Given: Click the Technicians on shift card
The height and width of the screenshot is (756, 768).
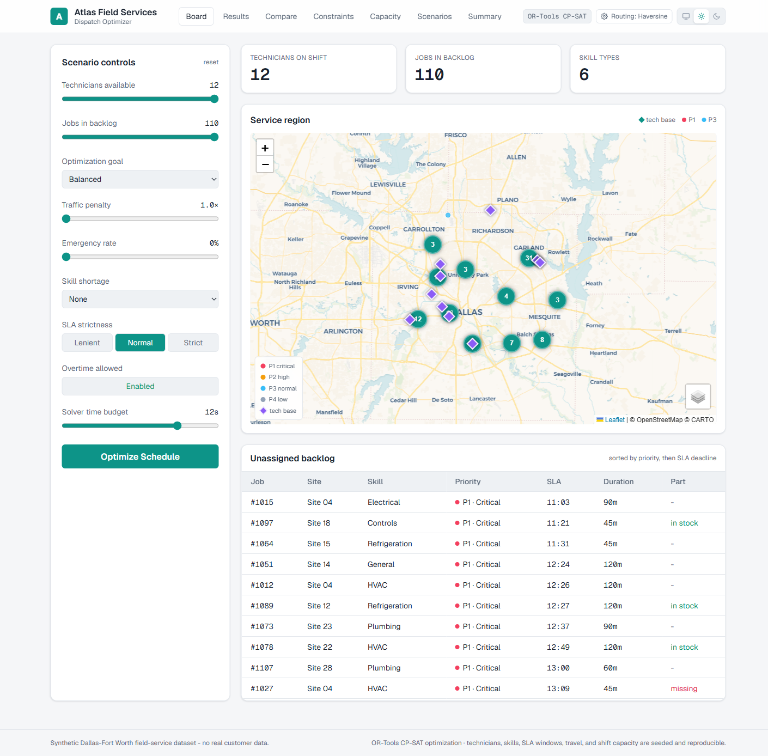Looking at the screenshot, I should tap(319, 69).
